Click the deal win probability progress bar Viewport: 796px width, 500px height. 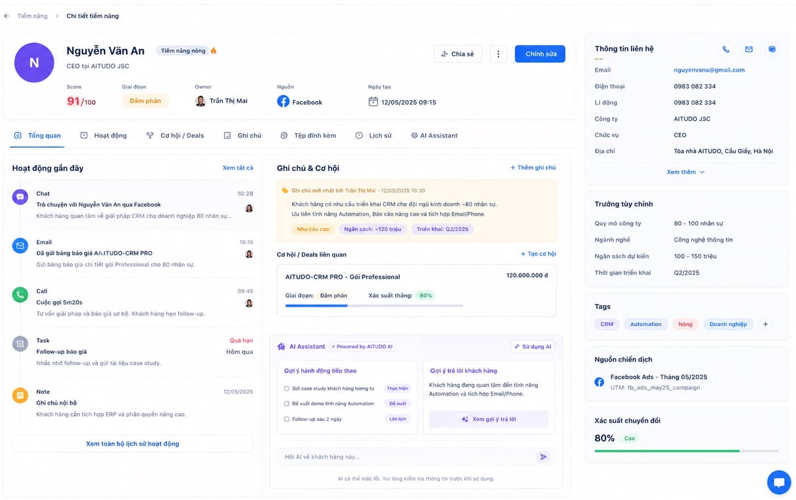point(374,306)
